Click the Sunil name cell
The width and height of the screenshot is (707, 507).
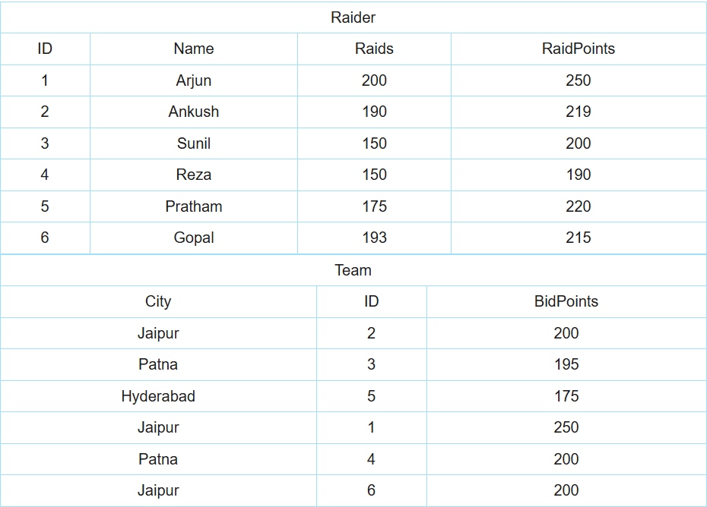(x=194, y=143)
